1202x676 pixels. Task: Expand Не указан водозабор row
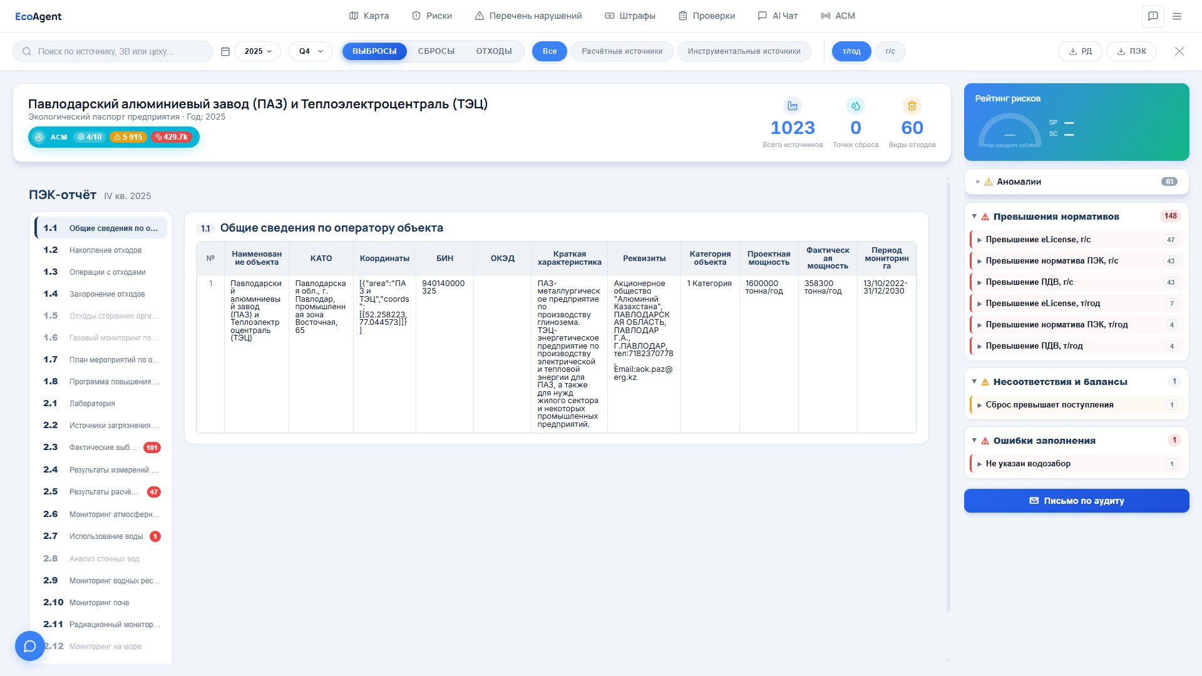(x=1077, y=464)
